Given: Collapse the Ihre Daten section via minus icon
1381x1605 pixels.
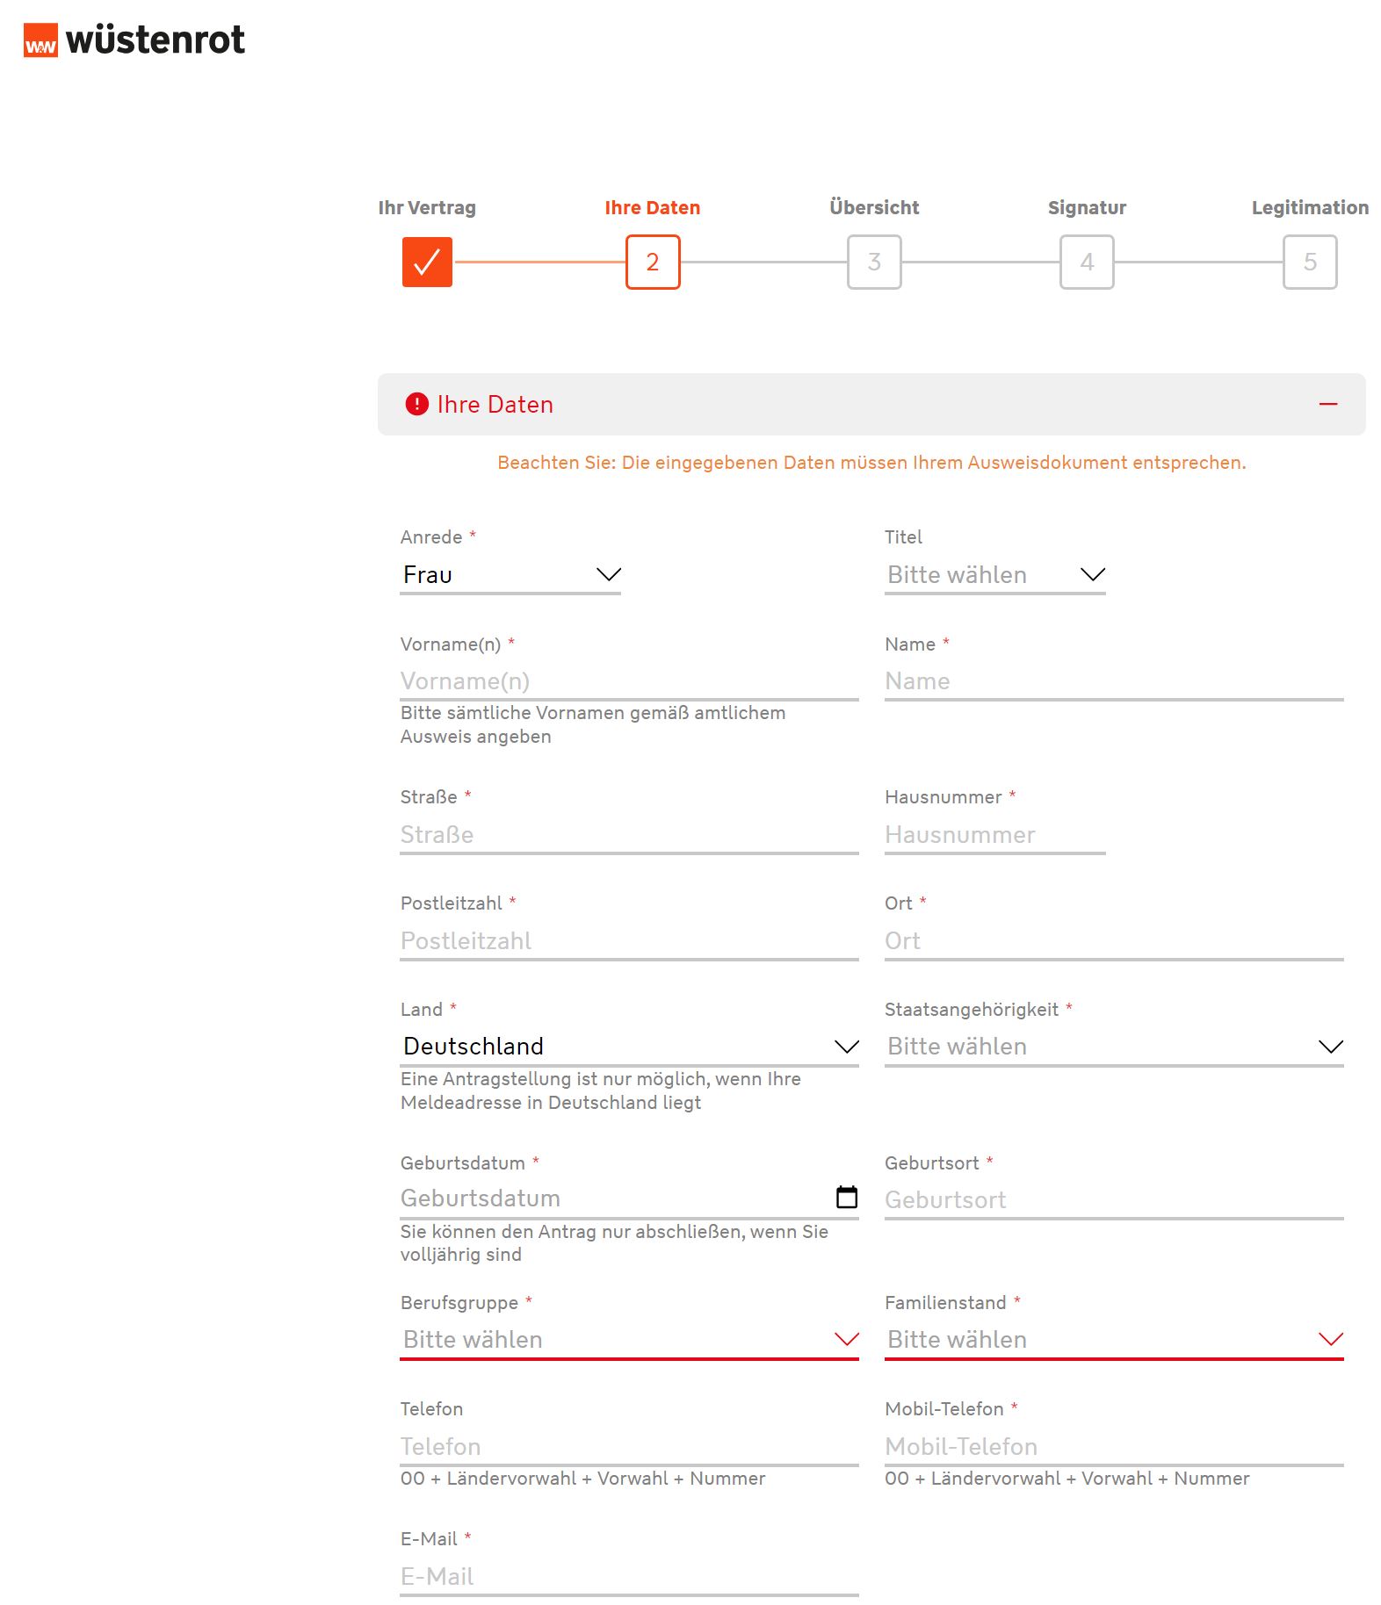Looking at the screenshot, I should pyautogui.click(x=1327, y=404).
